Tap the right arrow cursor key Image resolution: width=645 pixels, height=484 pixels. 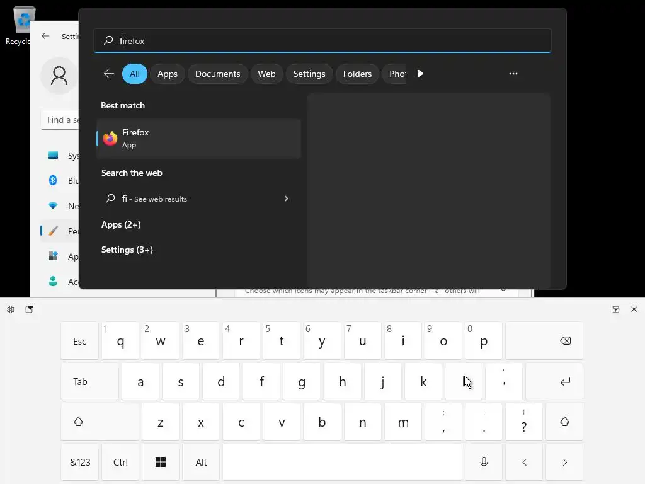[x=564, y=462]
